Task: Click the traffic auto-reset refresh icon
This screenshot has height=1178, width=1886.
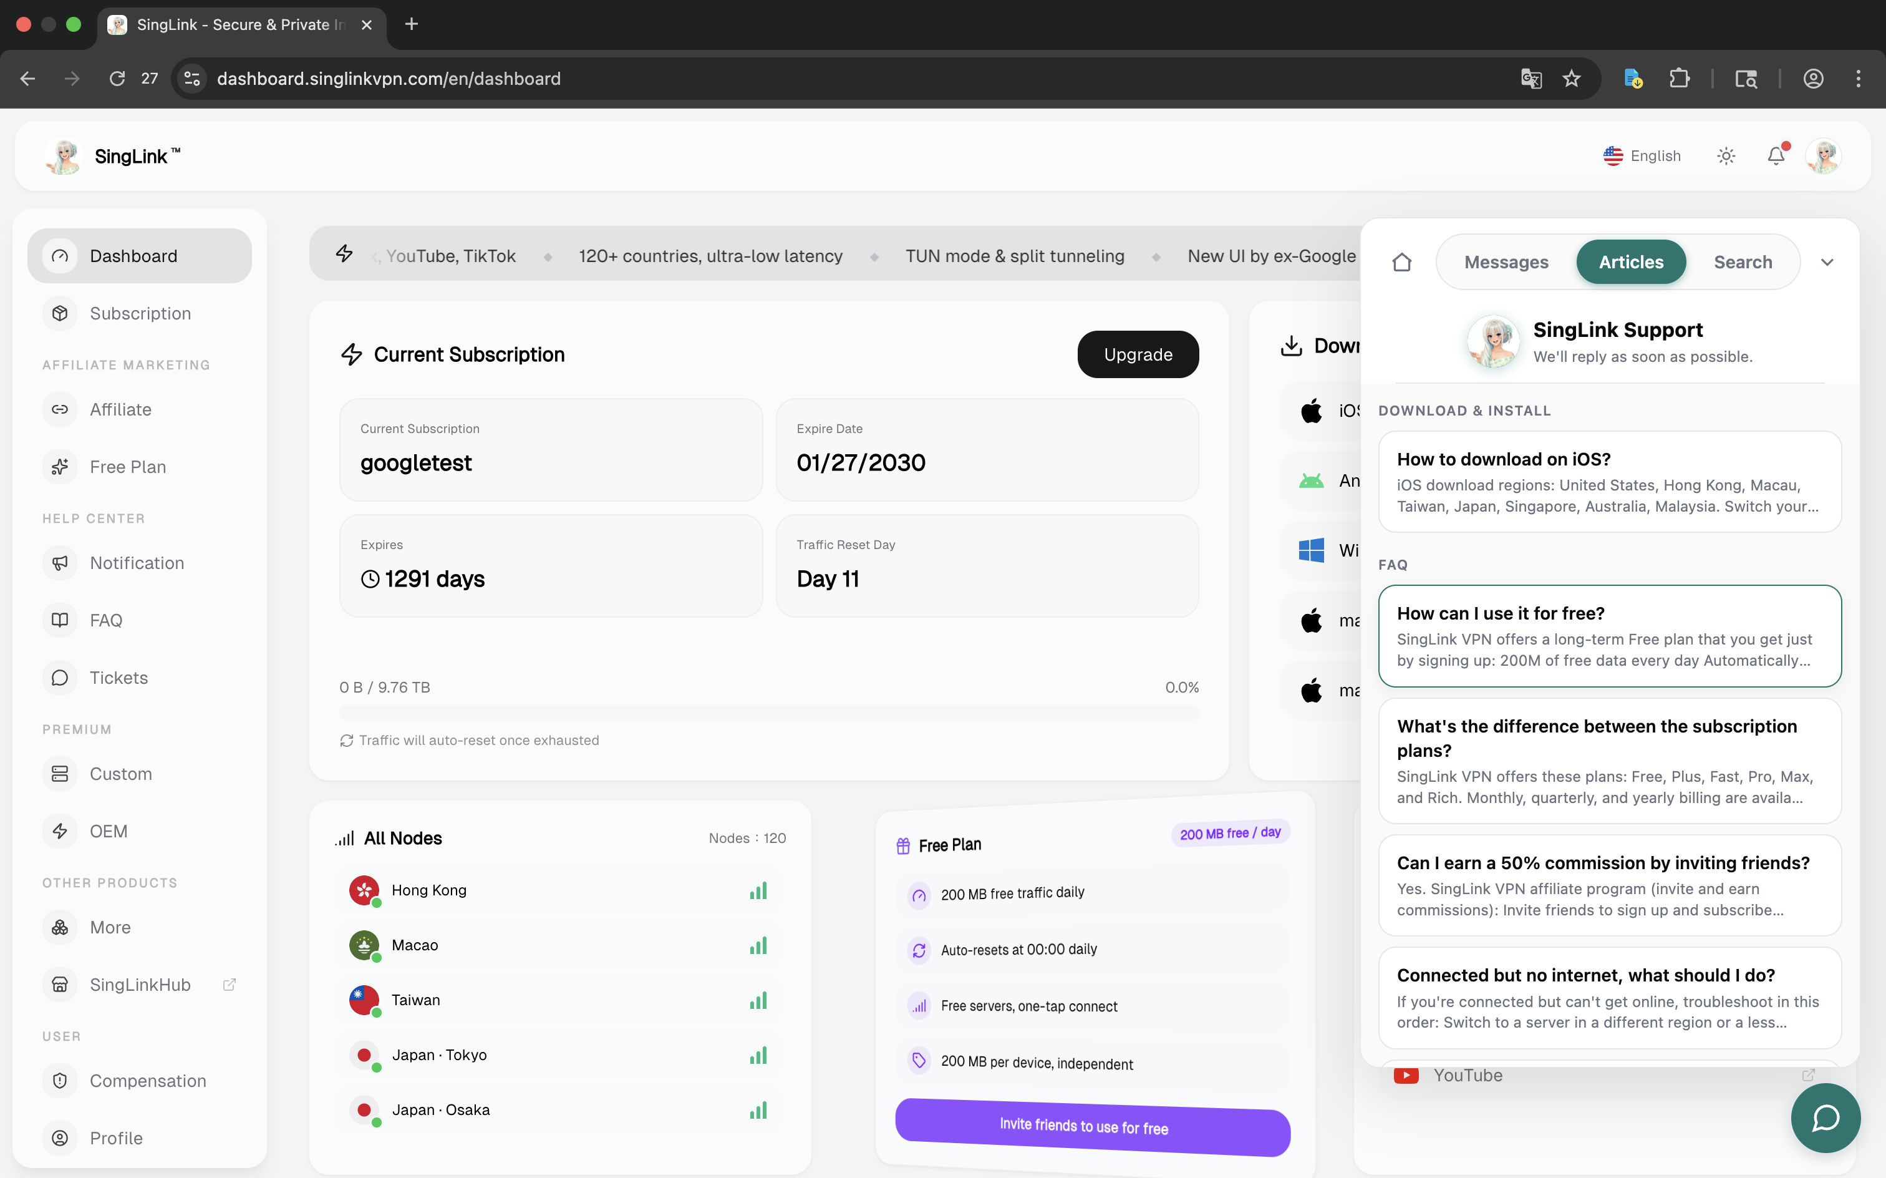Action: [347, 740]
